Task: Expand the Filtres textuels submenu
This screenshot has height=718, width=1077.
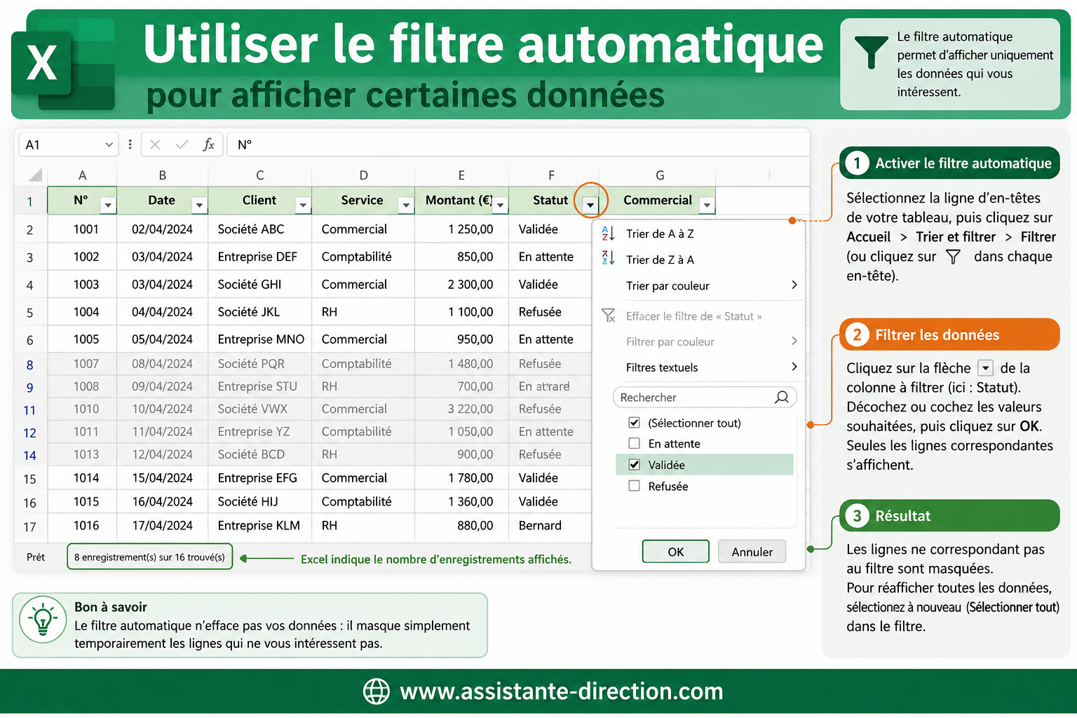Action: 794,366
